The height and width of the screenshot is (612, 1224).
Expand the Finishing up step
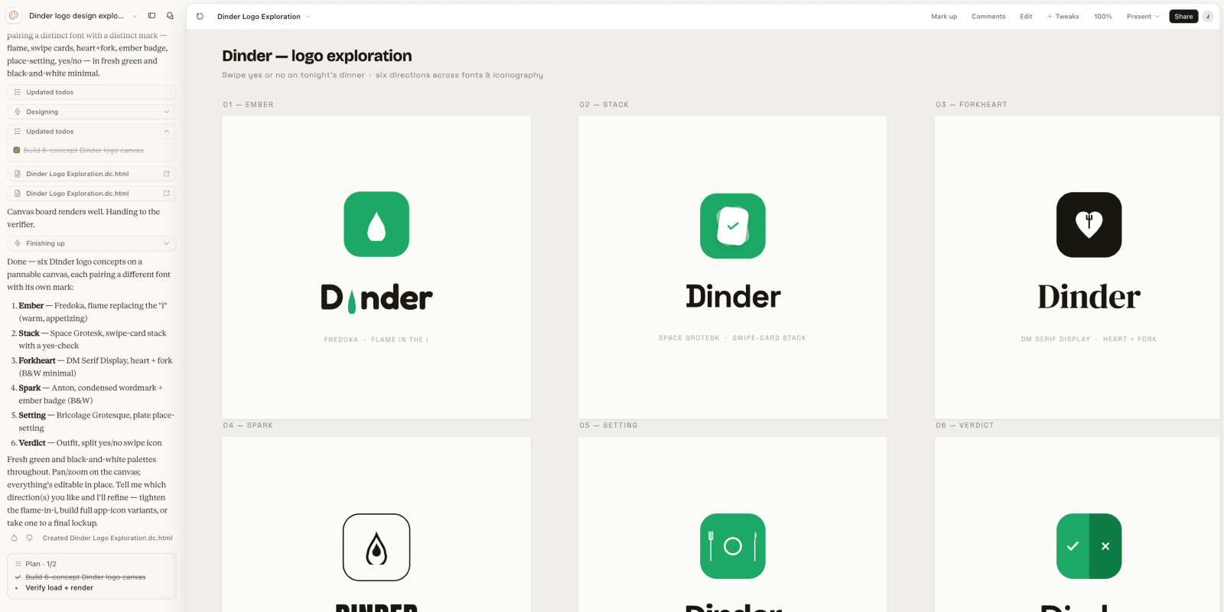[x=166, y=243]
